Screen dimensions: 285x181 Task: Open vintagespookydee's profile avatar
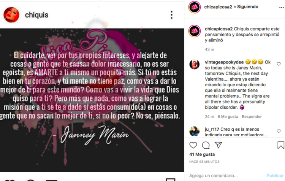pos(194,64)
